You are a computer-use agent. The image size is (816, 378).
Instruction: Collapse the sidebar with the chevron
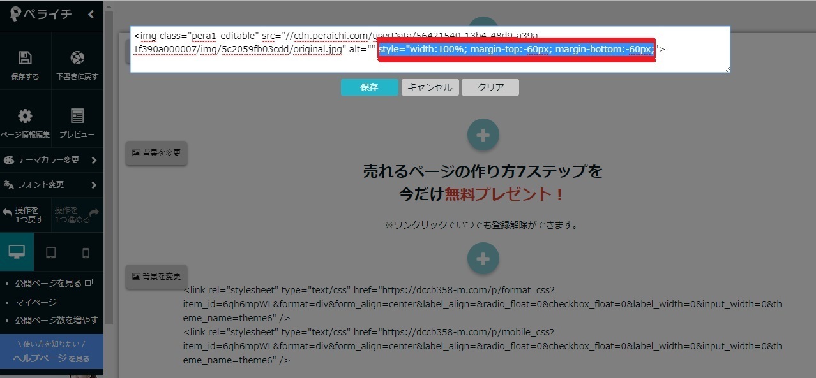pos(91,14)
